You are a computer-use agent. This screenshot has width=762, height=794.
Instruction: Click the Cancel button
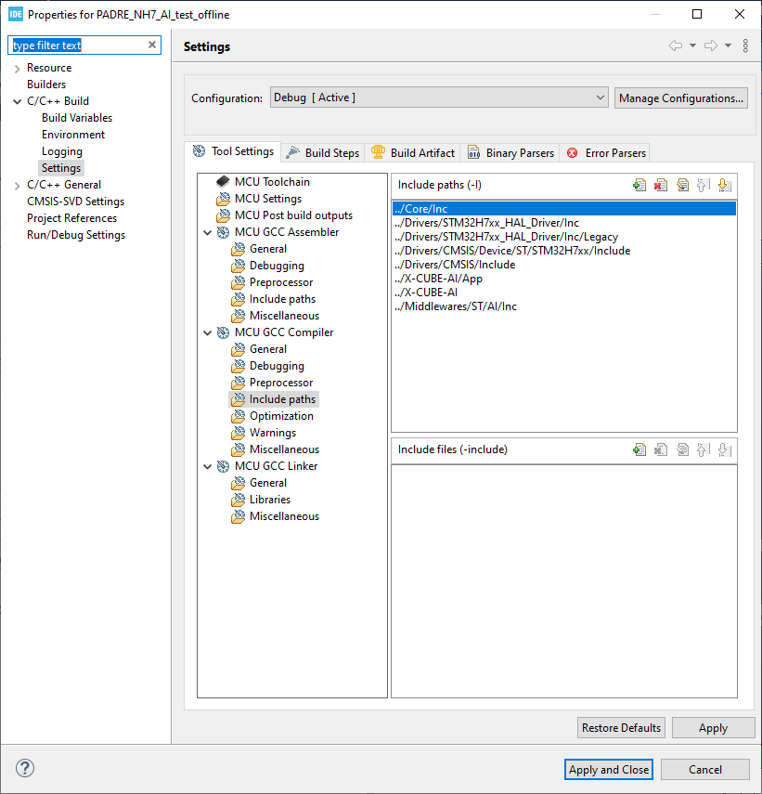click(x=704, y=769)
